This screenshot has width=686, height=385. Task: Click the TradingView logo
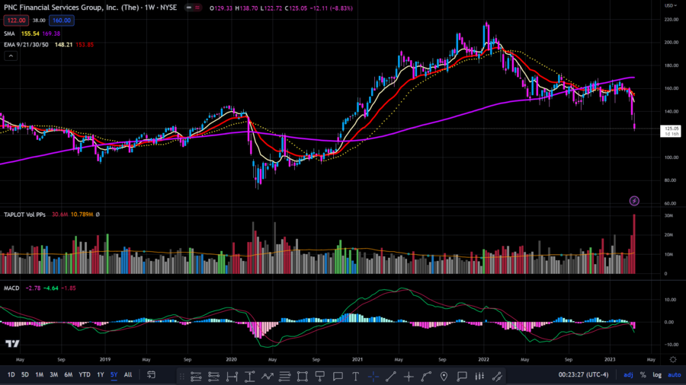click(12, 343)
